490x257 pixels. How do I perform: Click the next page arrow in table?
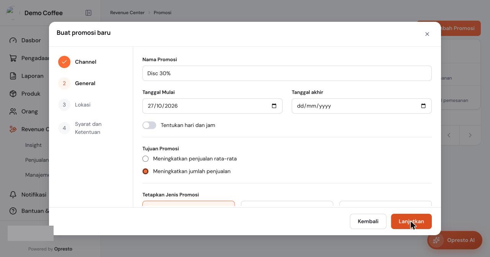(470, 135)
